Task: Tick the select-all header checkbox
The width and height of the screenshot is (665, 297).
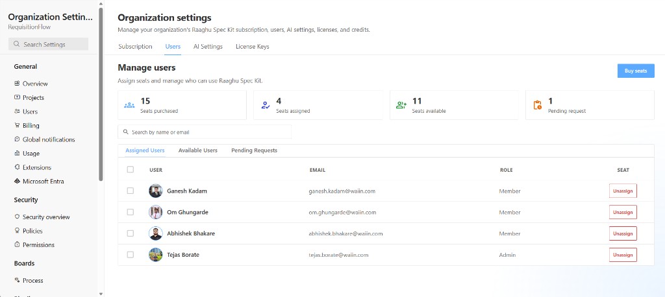Action: [x=130, y=169]
